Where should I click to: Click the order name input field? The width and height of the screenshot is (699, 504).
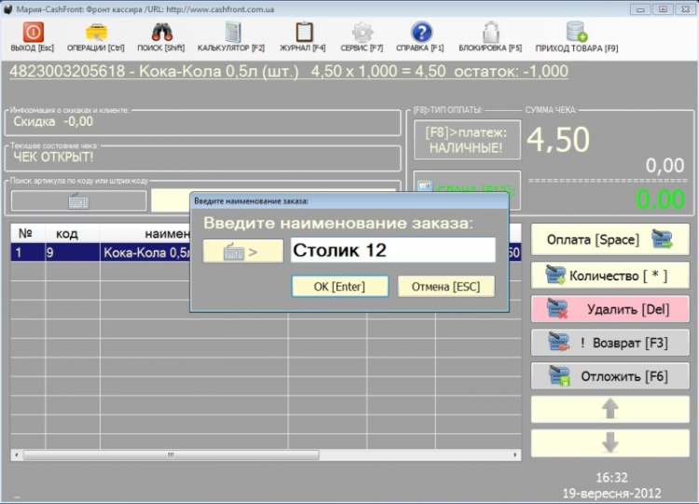click(392, 250)
